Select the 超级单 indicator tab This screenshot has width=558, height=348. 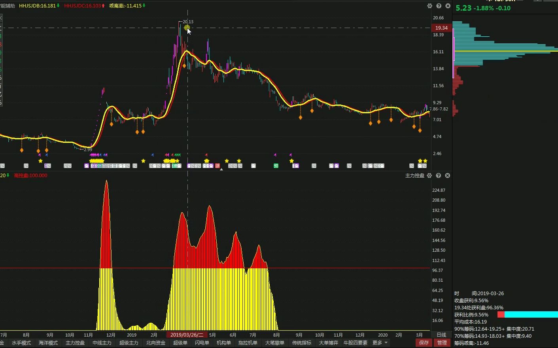180,343
